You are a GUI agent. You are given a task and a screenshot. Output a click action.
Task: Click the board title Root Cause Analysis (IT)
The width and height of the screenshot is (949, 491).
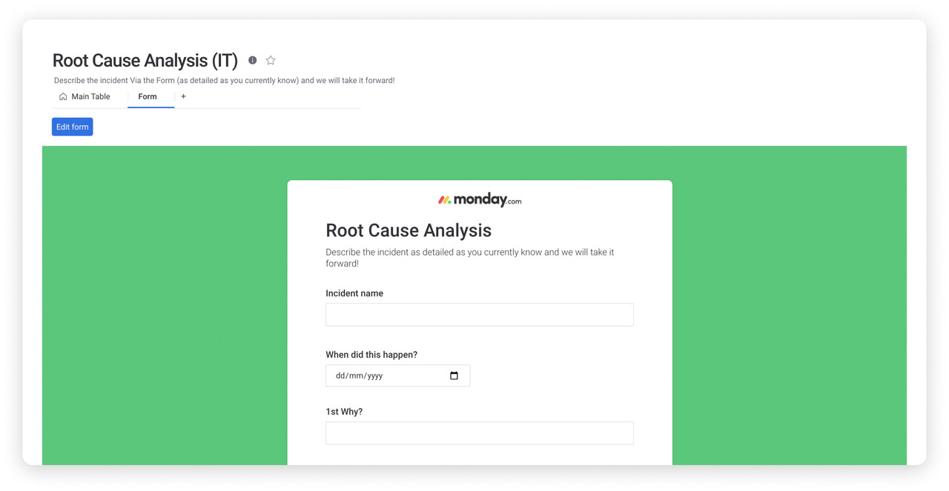(145, 61)
